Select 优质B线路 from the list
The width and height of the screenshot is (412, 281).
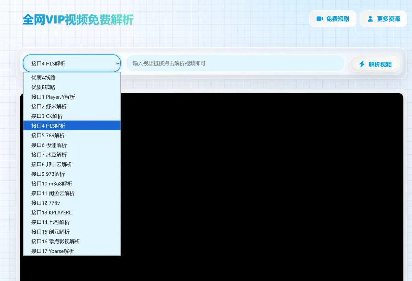coord(72,87)
